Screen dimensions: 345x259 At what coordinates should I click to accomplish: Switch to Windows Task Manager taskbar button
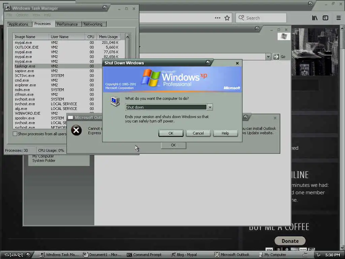pos(59,255)
